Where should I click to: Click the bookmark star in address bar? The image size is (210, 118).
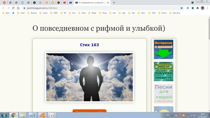point(181,8)
